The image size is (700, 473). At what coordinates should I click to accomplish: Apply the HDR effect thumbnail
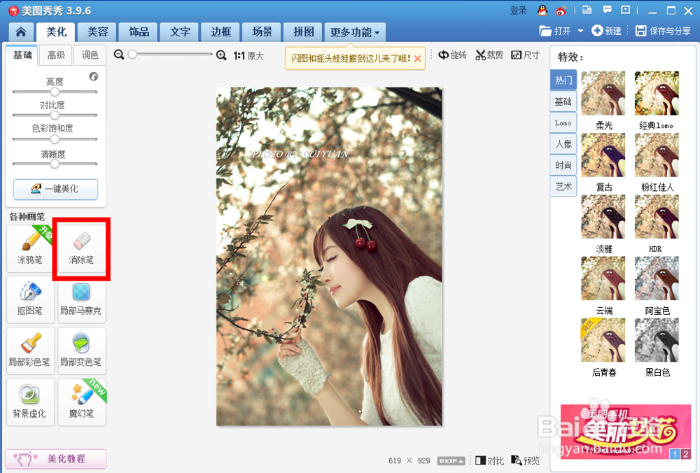click(x=657, y=216)
